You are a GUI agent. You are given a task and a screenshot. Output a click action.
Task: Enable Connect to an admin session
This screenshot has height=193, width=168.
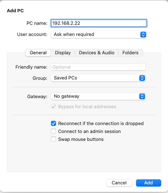click(x=53, y=131)
